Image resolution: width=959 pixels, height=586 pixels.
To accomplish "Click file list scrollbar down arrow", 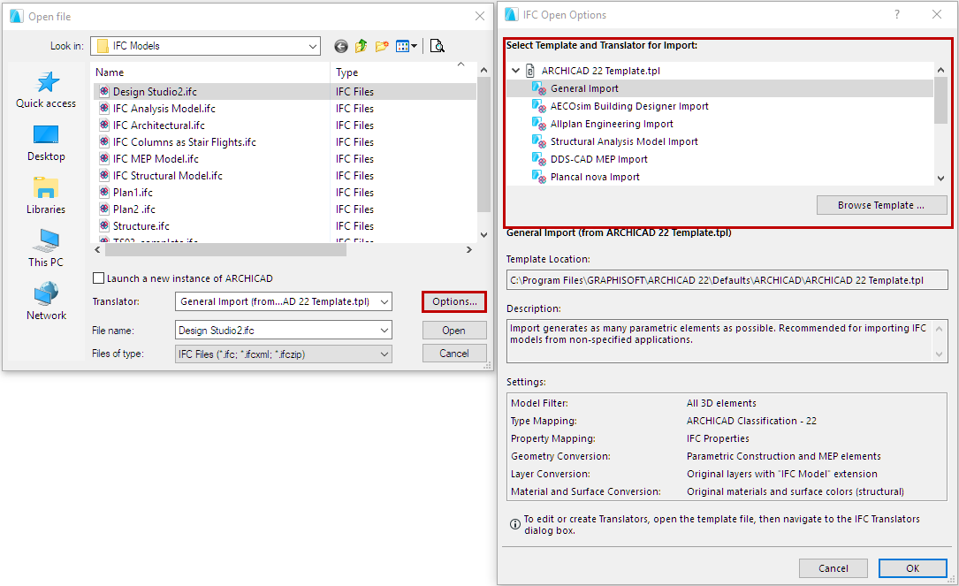I will 483,234.
